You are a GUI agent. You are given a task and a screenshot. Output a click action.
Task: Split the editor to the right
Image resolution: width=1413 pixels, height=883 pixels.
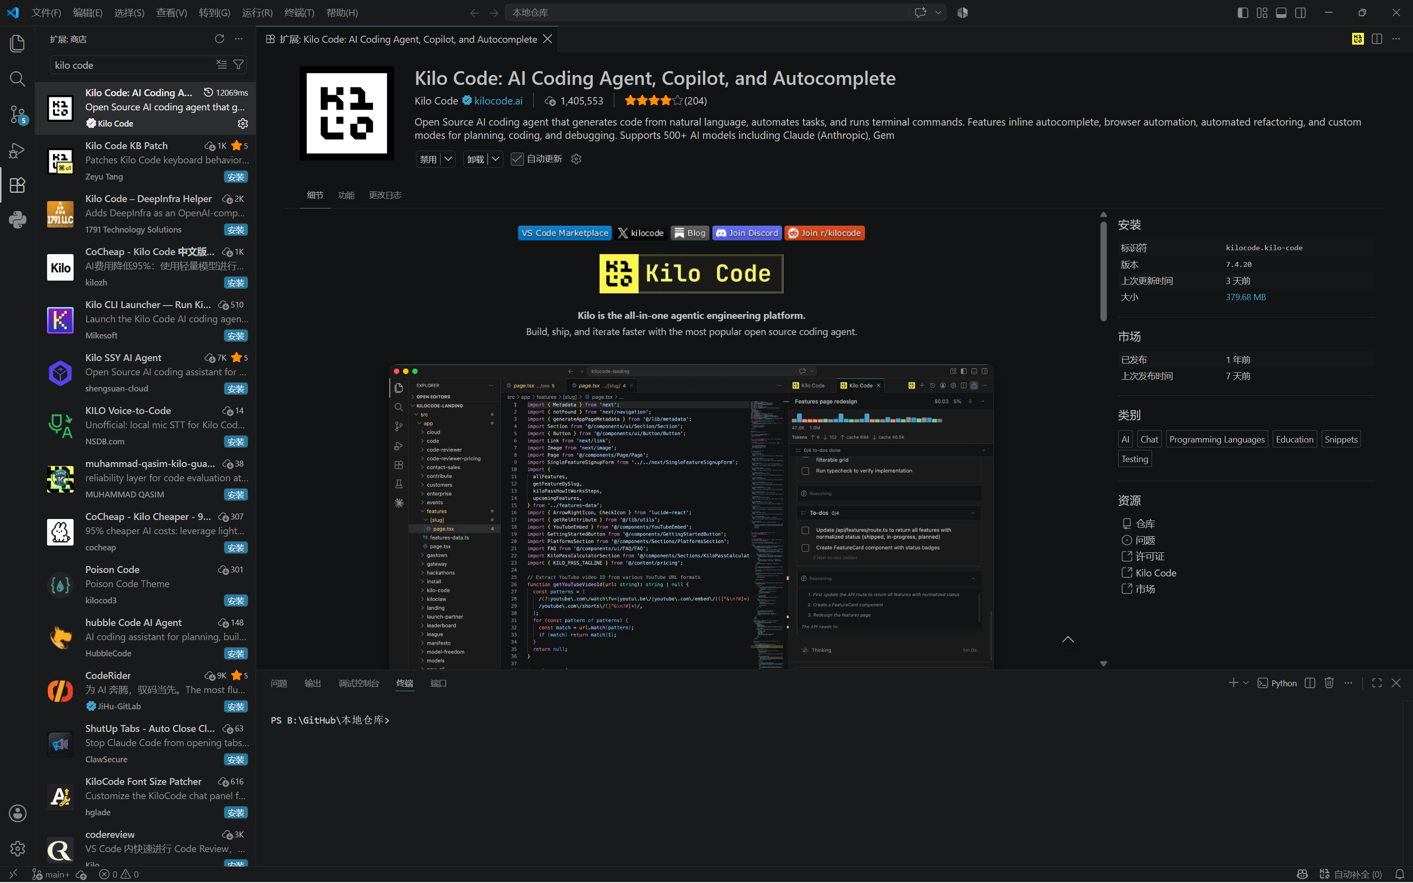point(1377,39)
